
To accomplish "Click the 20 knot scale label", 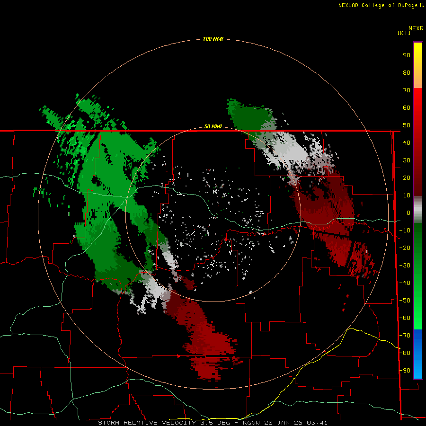I will click(x=407, y=177).
